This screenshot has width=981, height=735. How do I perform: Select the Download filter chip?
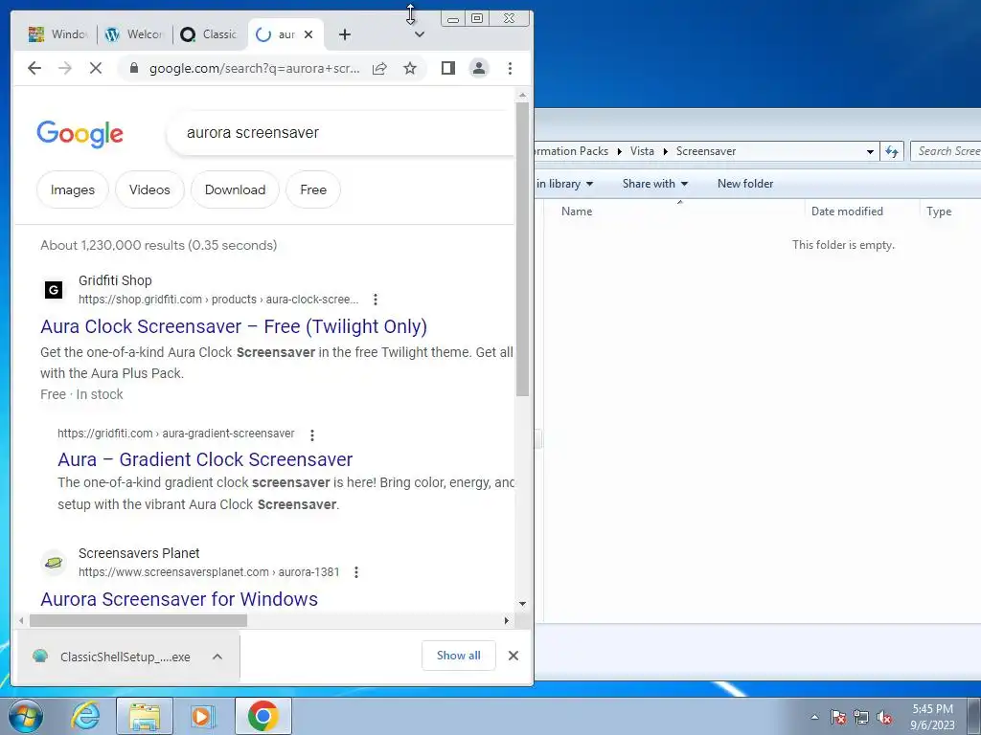tap(236, 189)
